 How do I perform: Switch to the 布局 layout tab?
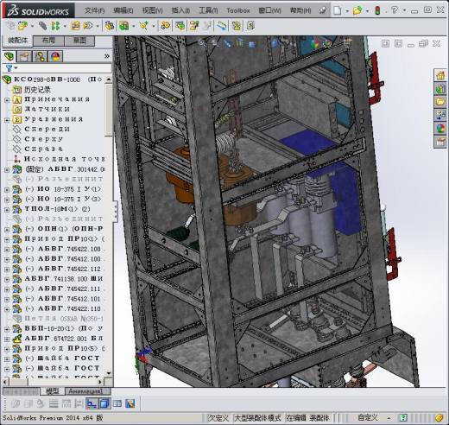pyautogui.click(x=48, y=41)
